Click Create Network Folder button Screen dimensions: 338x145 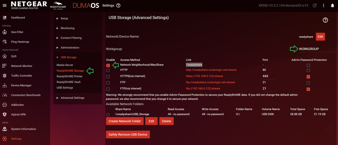(125, 121)
